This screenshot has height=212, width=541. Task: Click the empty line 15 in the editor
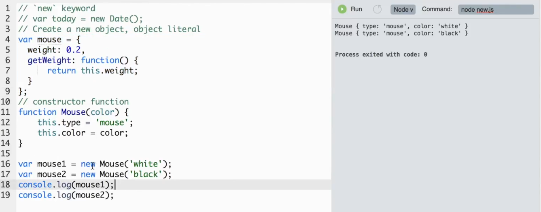[x=174, y=153]
